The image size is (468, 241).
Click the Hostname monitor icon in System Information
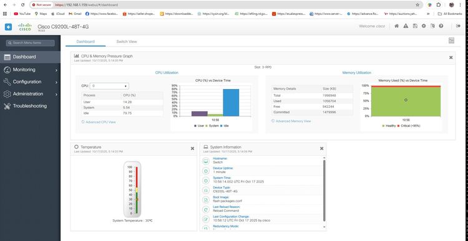206,161
